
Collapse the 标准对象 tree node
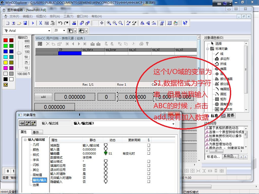tap(208, 49)
